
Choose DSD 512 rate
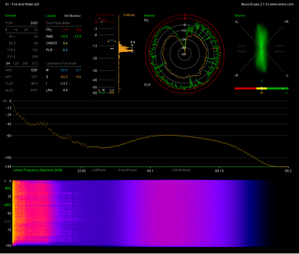click(x=35, y=63)
